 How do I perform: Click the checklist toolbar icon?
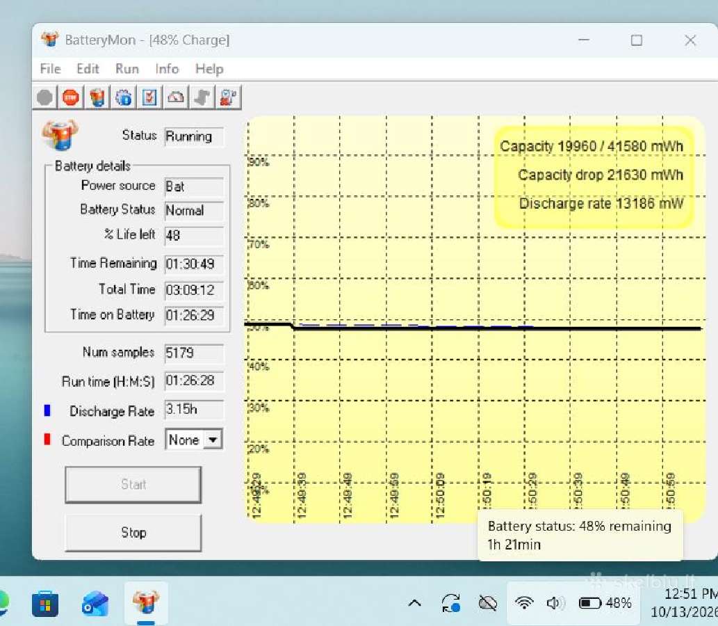(x=149, y=97)
